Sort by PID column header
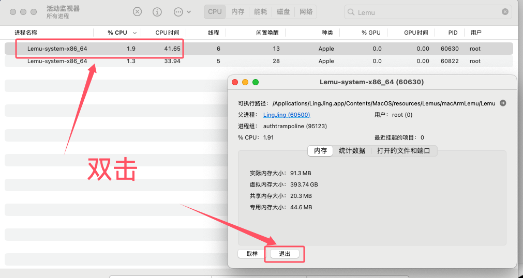523x278 pixels. click(x=453, y=33)
